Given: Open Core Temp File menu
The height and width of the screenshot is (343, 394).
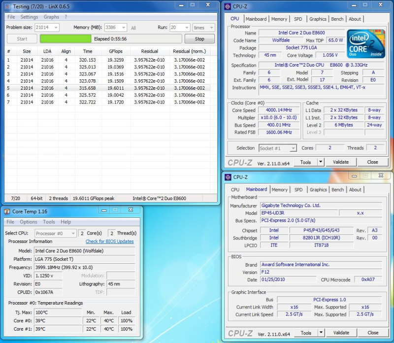Looking at the screenshot, I should click(10, 222).
